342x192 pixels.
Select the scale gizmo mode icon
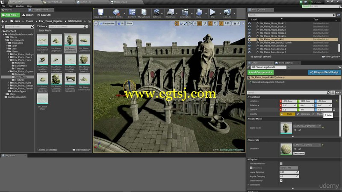pyautogui.click(x=185, y=23)
